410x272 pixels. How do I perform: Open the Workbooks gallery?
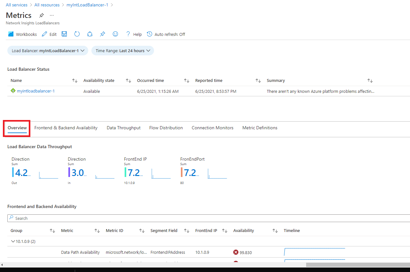tap(22, 34)
